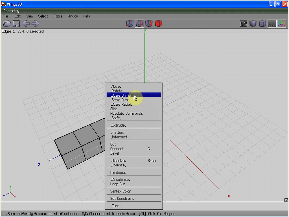Switch to face selection mode cube
Screen dimensions: 289x217
coord(149,24)
